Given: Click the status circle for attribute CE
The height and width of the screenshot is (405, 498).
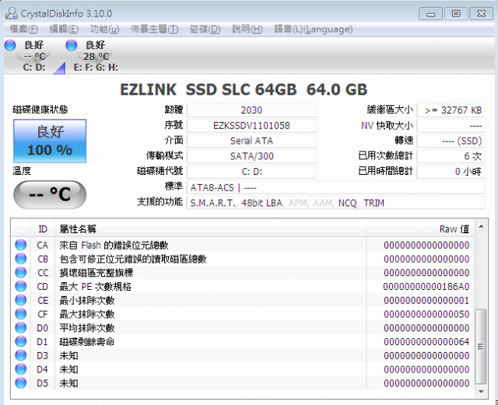Looking at the screenshot, I should (x=21, y=300).
